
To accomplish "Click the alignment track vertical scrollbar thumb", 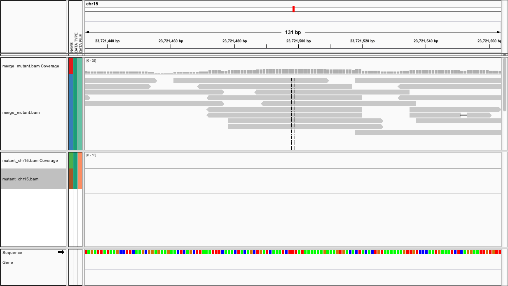I will coord(505,84).
